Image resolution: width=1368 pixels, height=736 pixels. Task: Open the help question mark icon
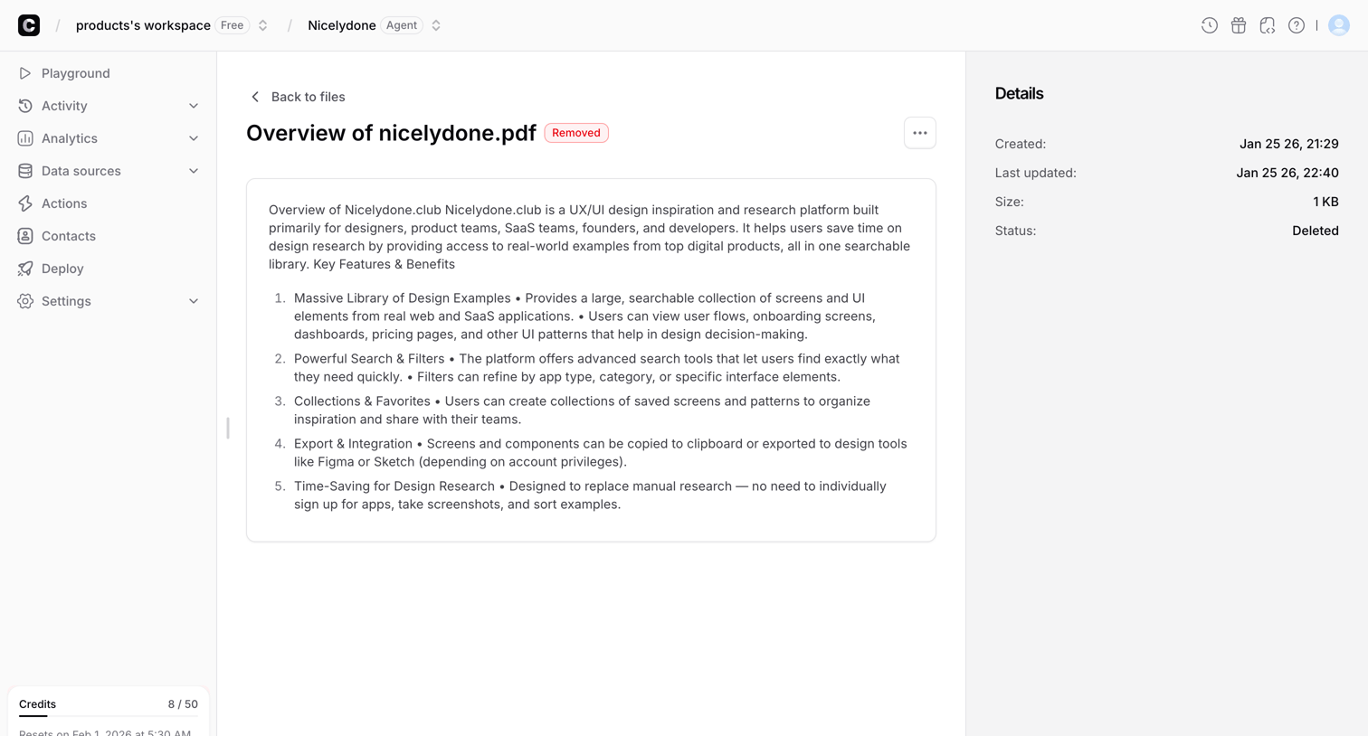pos(1296,25)
